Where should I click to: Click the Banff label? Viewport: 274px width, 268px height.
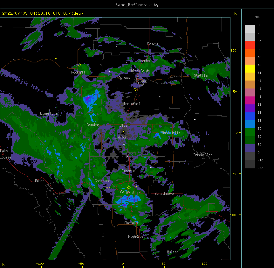(39, 180)
